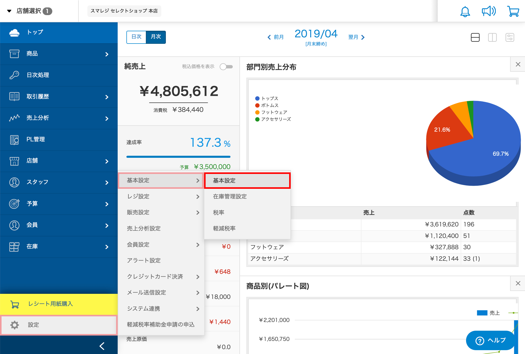Open 会員設定 menu item
The width and height of the screenshot is (525, 354).
pos(161,245)
